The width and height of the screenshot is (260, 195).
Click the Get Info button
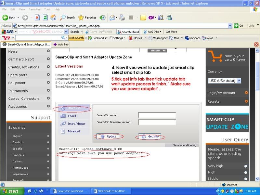pyautogui.click(x=149, y=136)
